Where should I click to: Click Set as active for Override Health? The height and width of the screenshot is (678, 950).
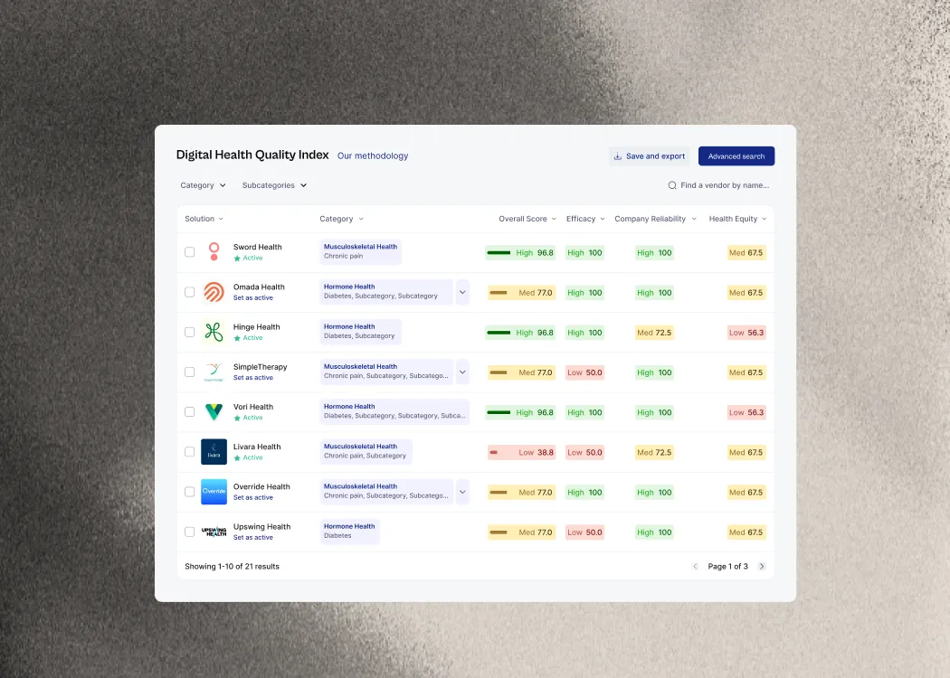pyautogui.click(x=253, y=497)
